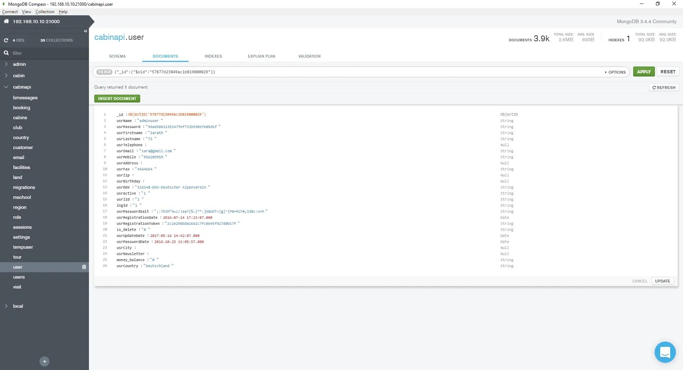Delete the user collection via trash icon

(84, 267)
